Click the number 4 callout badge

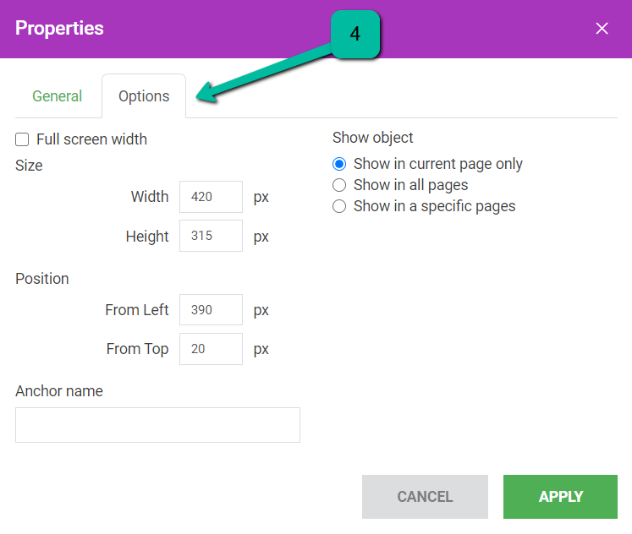355,34
